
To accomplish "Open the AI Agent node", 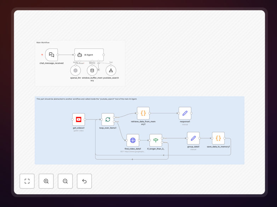I will pyautogui.click(x=89, y=55).
